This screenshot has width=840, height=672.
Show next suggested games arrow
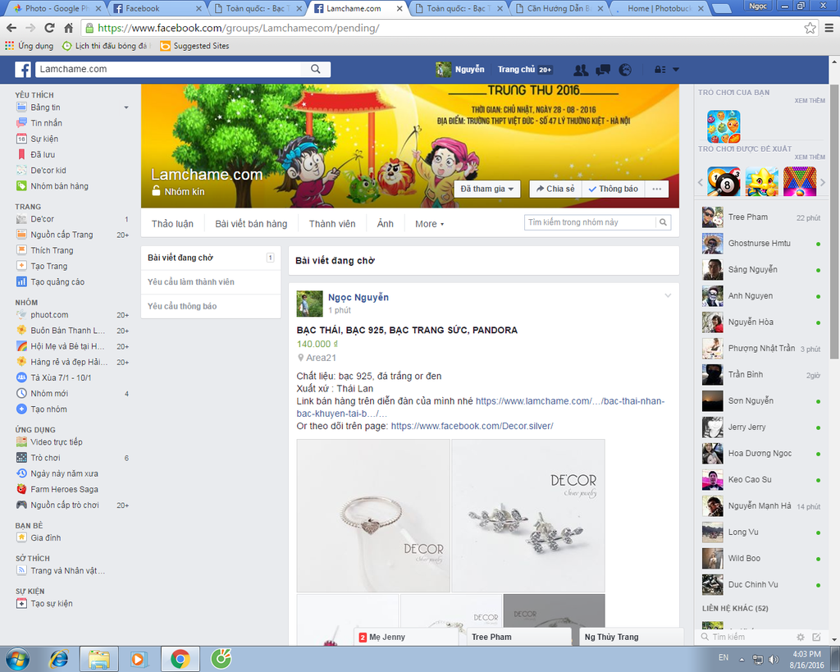coord(823,182)
